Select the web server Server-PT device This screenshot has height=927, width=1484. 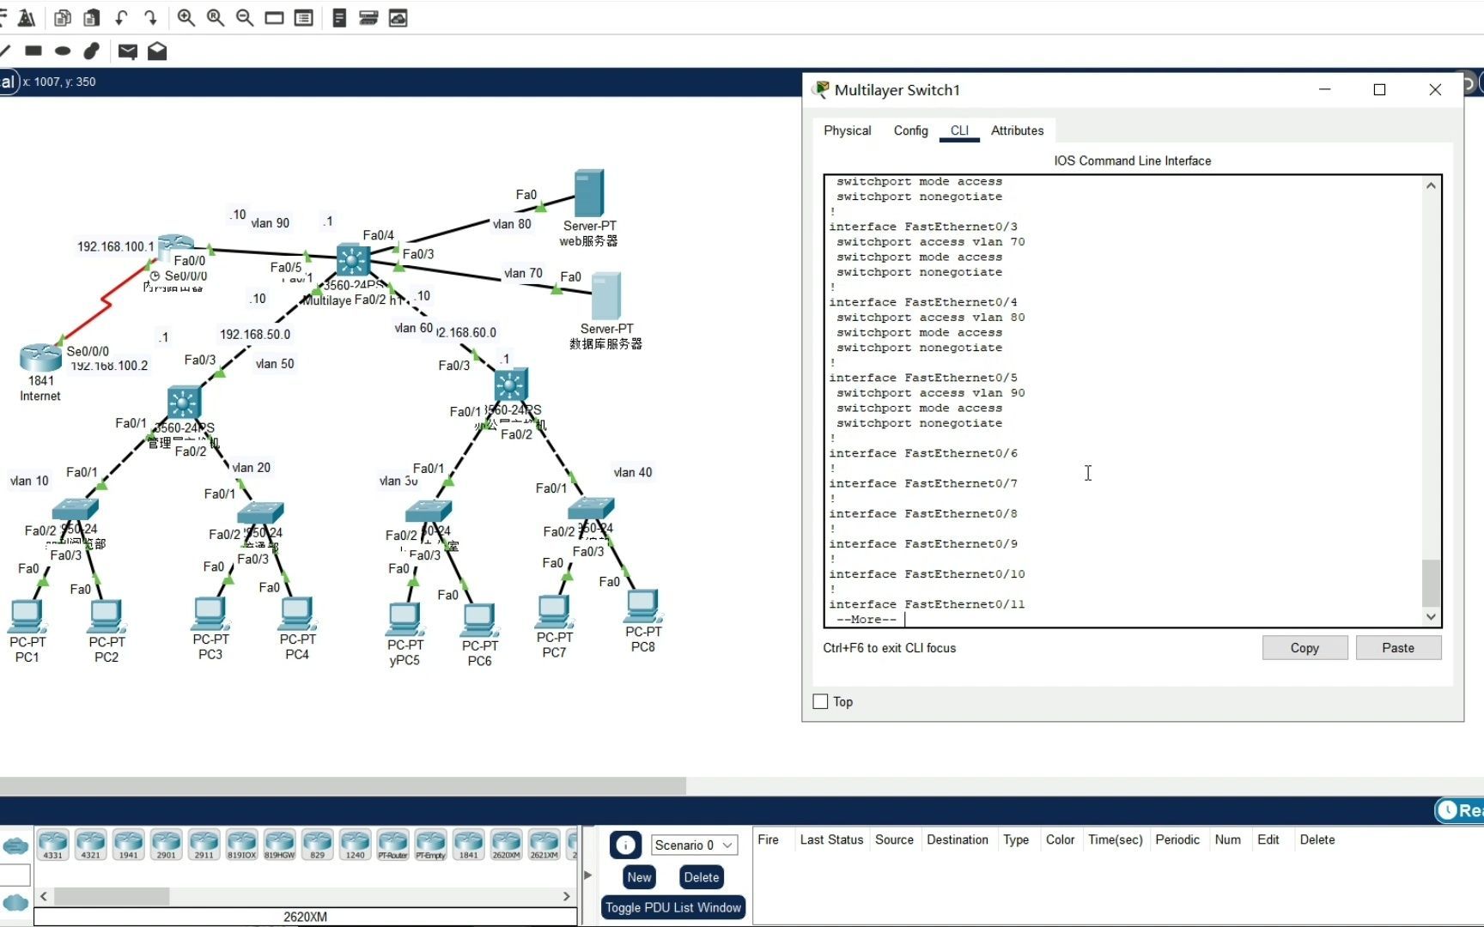pyautogui.click(x=589, y=193)
